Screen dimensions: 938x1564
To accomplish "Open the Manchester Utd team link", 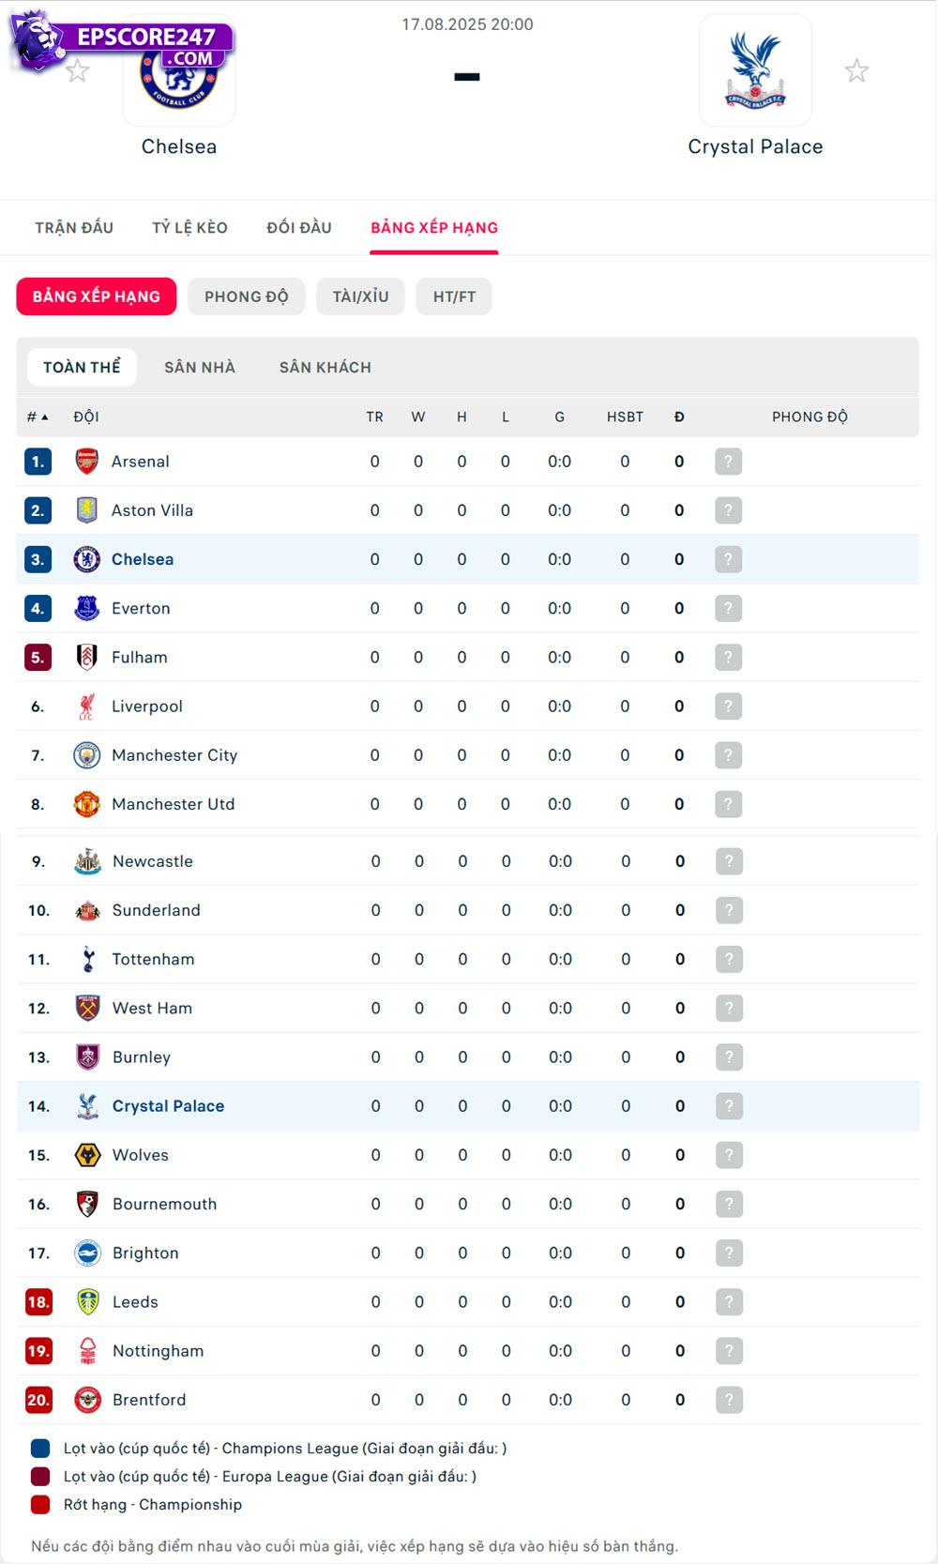I will click(174, 804).
